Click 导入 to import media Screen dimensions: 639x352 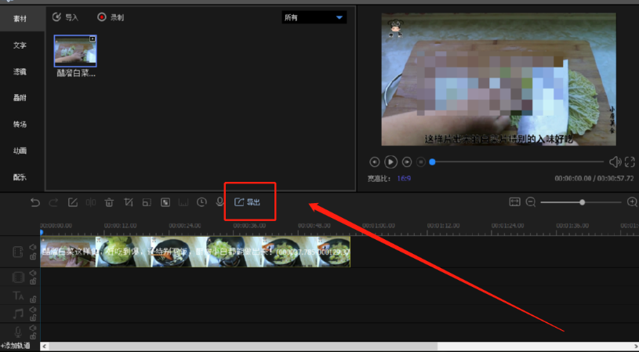click(x=65, y=17)
